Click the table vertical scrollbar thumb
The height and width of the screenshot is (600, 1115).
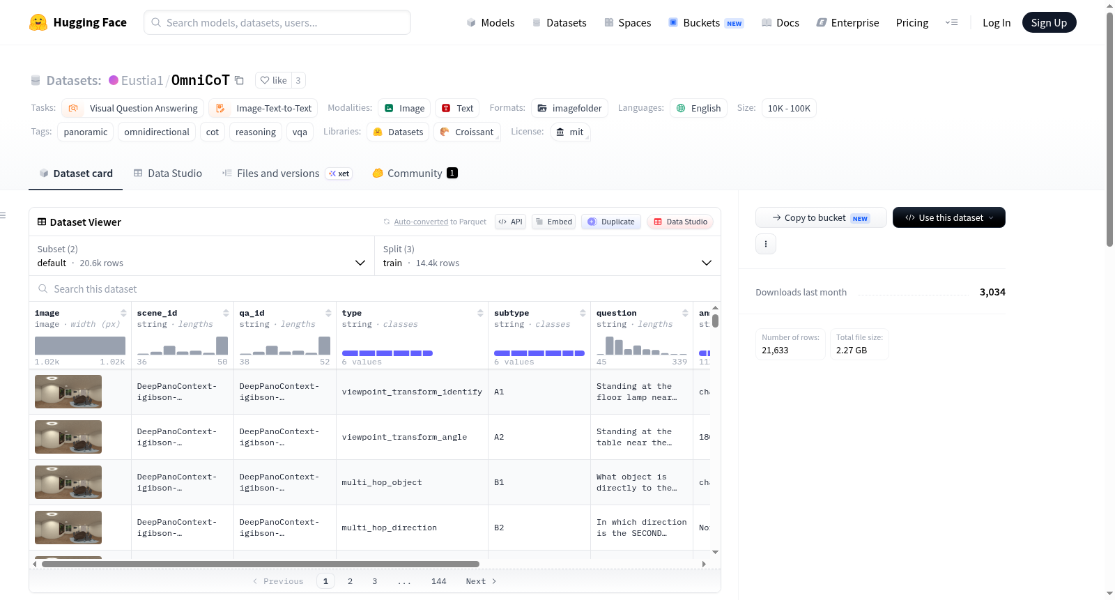point(715,321)
